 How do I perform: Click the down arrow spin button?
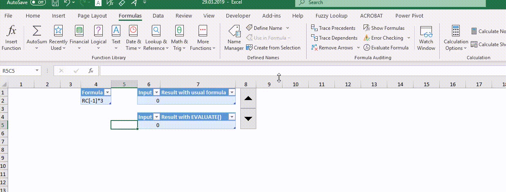(248, 118)
